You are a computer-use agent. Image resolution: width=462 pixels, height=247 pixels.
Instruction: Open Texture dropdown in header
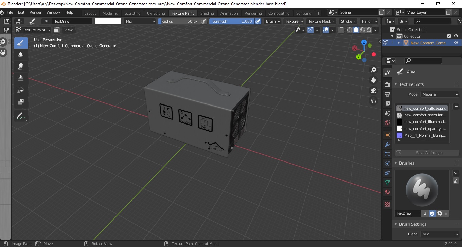294,21
